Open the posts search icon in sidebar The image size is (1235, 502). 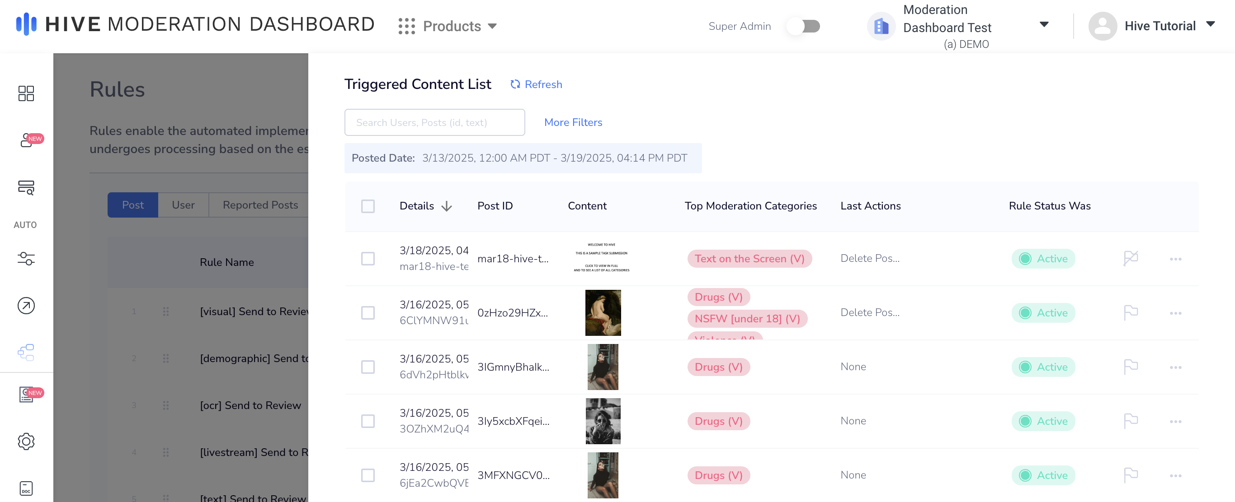click(x=26, y=188)
